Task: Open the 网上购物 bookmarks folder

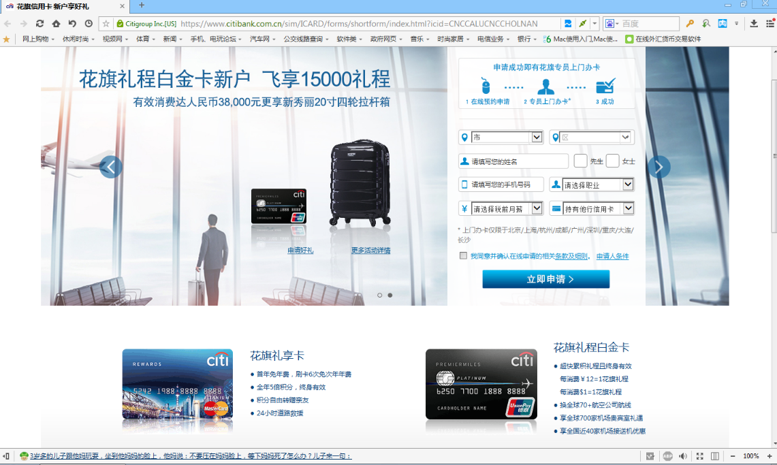Action: tap(37, 39)
